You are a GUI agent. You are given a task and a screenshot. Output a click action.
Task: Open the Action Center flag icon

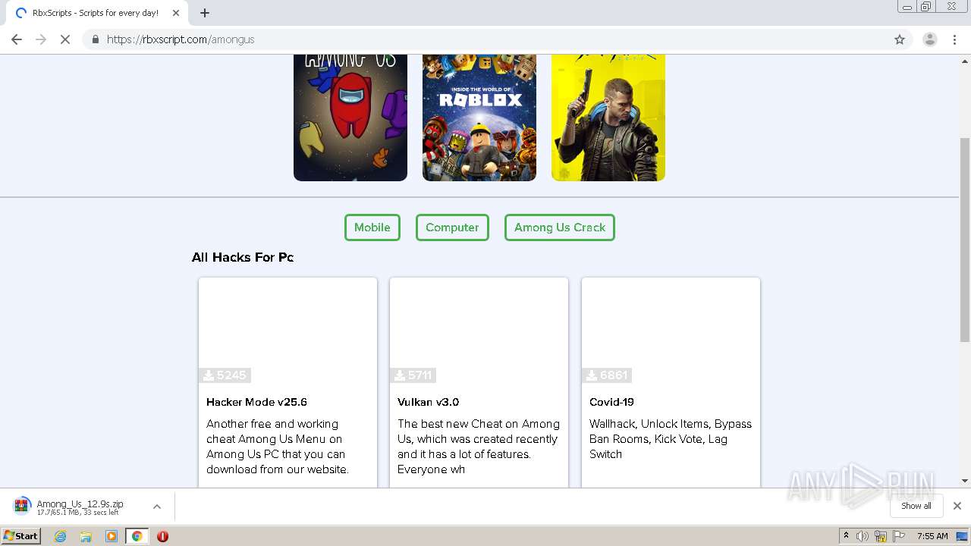point(899,536)
